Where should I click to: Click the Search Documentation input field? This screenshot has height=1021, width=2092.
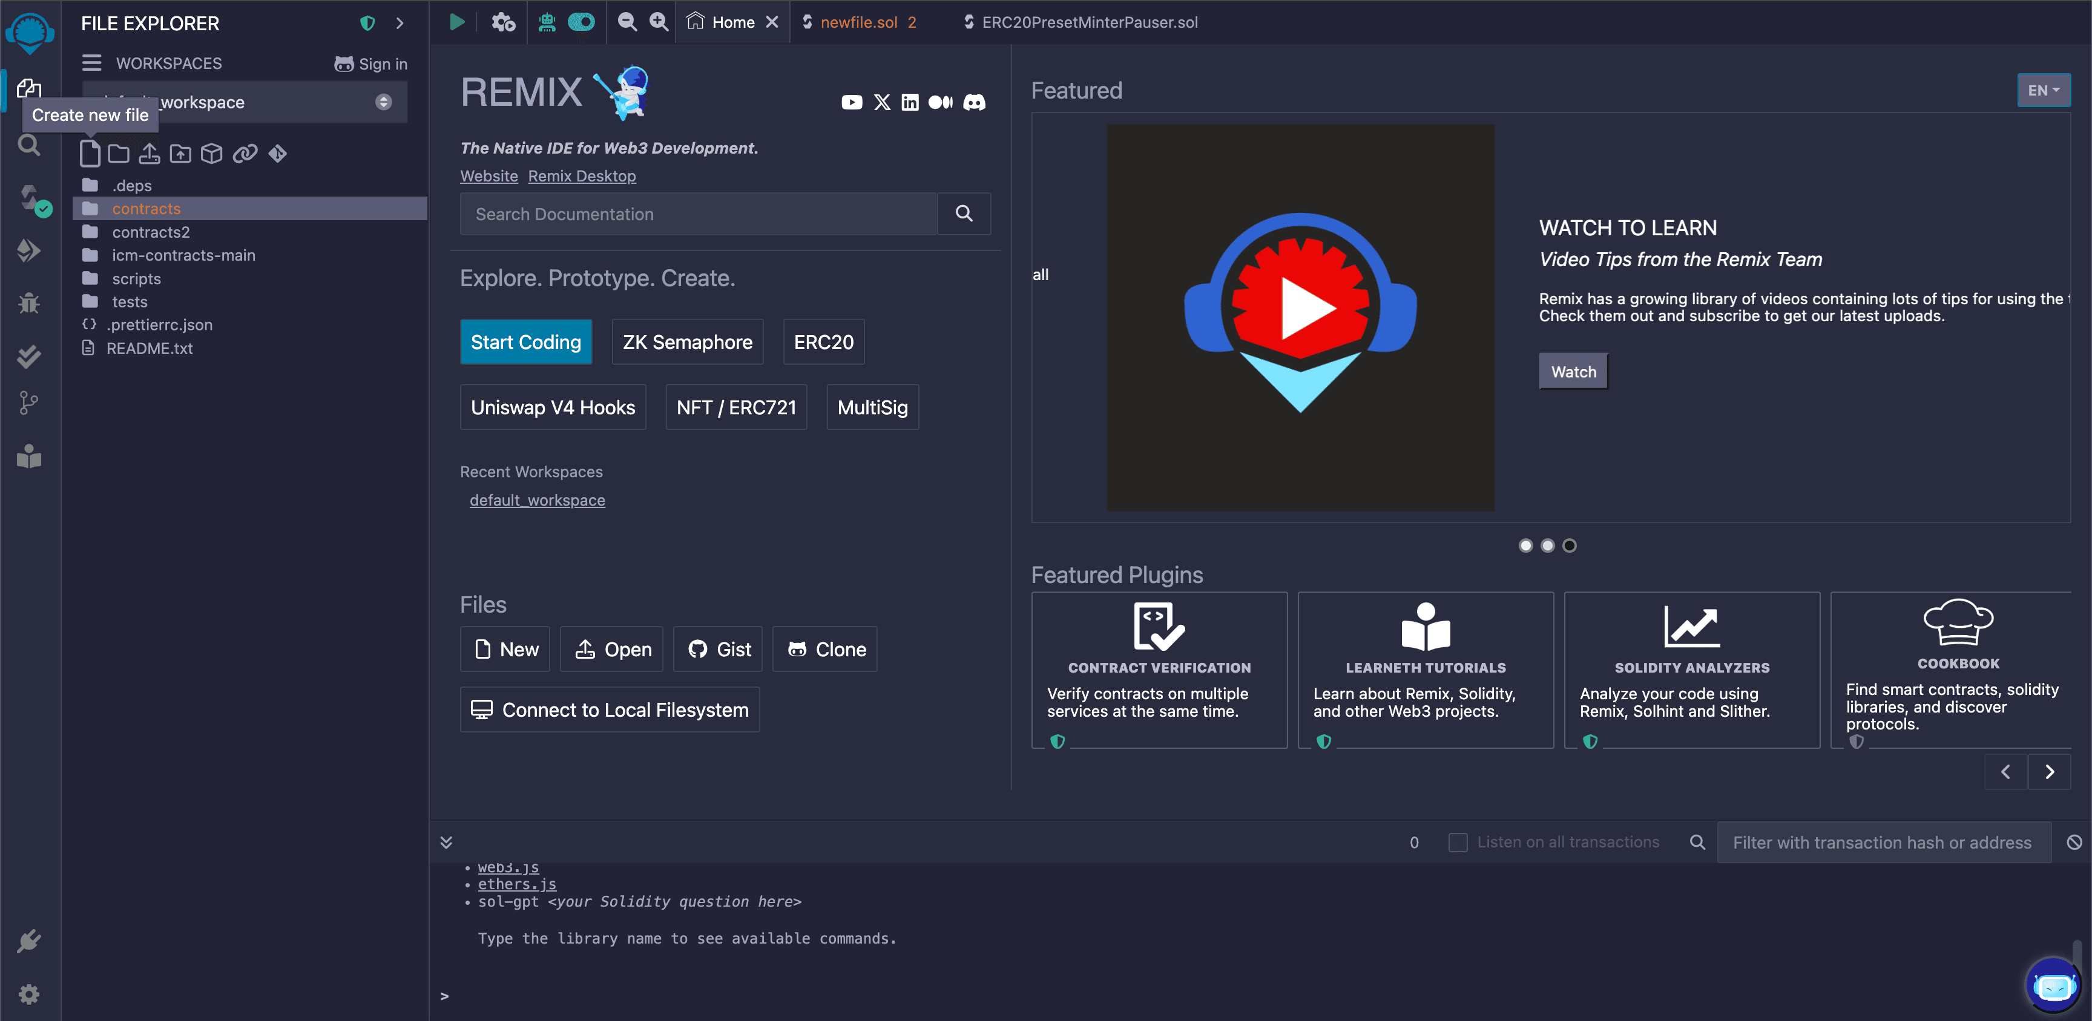point(699,214)
